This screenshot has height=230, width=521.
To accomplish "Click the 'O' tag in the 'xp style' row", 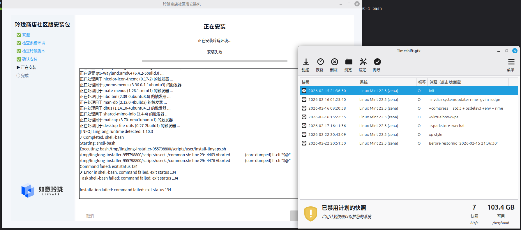I will (x=419, y=134).
